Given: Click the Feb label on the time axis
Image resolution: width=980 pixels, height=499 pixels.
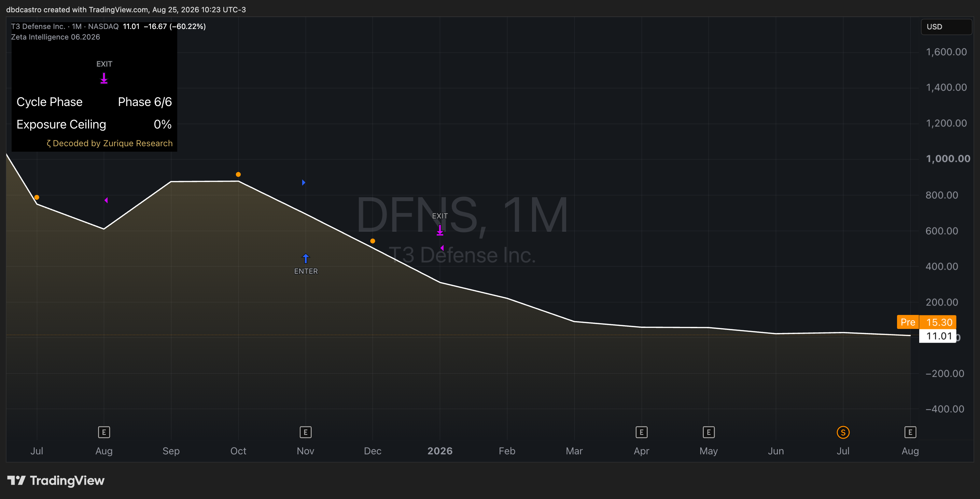Looking at the screenshot, I should [x=507, y=451].
